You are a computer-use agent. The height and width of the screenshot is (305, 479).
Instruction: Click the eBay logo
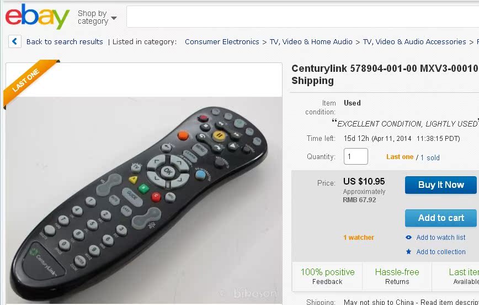(38, 17)
